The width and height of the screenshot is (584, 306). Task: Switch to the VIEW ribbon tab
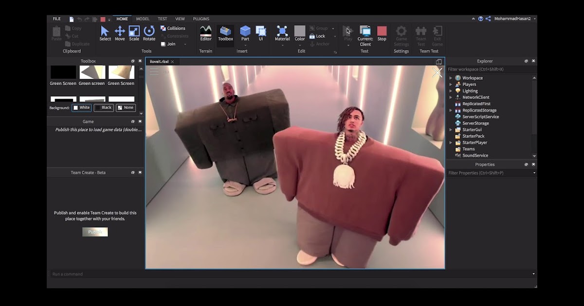(x=180, y=19)
